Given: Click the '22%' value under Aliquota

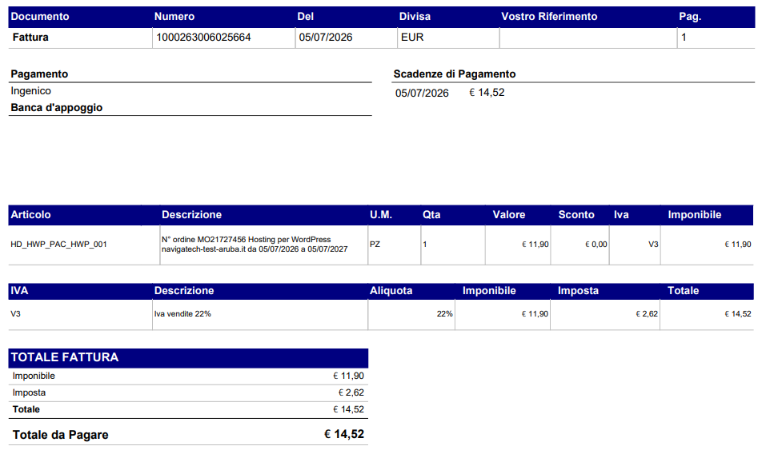Looking at the screenshot, I should tap(444, 313).
